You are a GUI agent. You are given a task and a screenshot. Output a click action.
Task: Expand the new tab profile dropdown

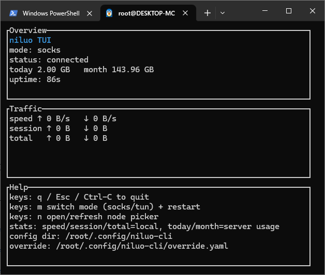pos(223,13)
